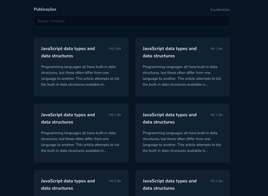Open the bottom-left card's JavaScript data types title
Screen dimensions: 268x196
tap(68, 185)
